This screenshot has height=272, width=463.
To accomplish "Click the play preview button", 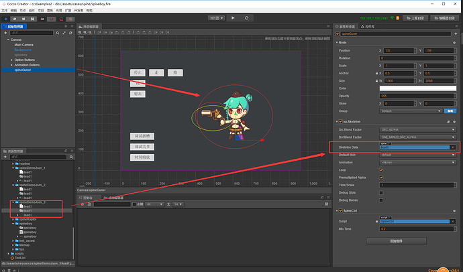I will [233, 18].
